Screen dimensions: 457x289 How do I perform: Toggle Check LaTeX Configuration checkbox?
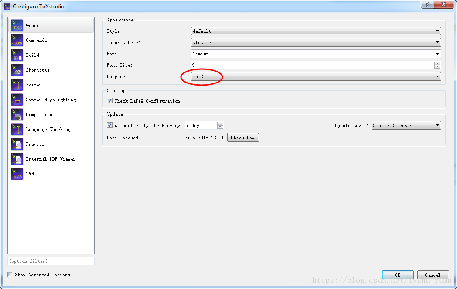pos(109,101)
